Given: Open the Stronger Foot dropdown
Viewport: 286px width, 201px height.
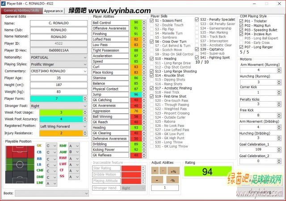Looking at the screenshot, I should click(x=59, y=106).
